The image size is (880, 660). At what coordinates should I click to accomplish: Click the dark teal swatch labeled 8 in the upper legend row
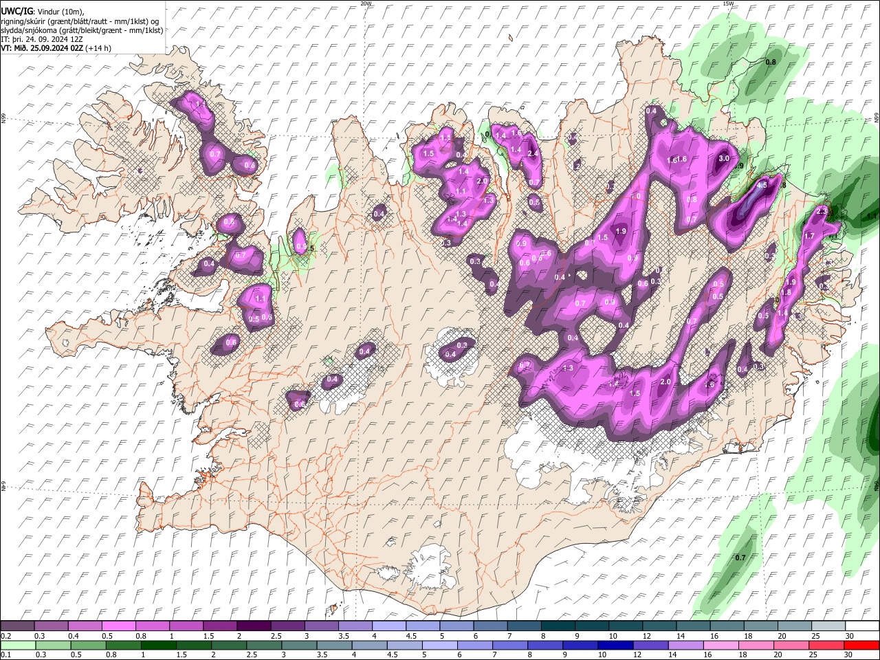[558, 626]
